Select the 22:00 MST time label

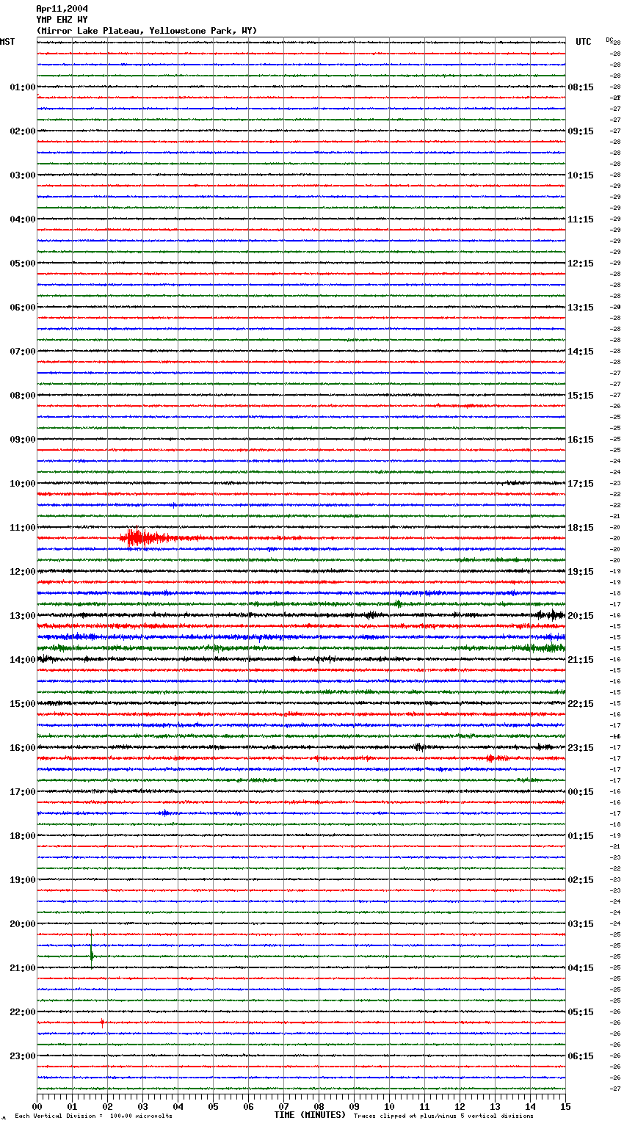point(23,1012)
